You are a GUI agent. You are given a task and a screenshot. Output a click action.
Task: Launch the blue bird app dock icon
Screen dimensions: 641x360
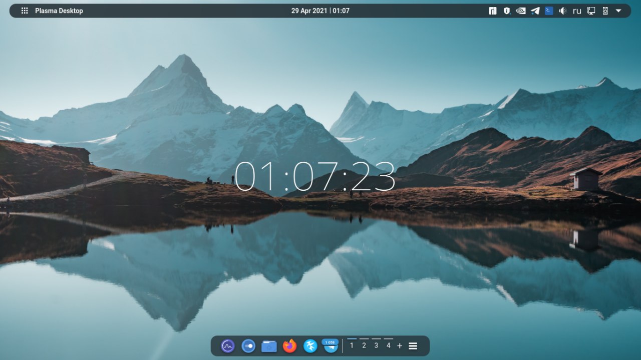point(310,346)
